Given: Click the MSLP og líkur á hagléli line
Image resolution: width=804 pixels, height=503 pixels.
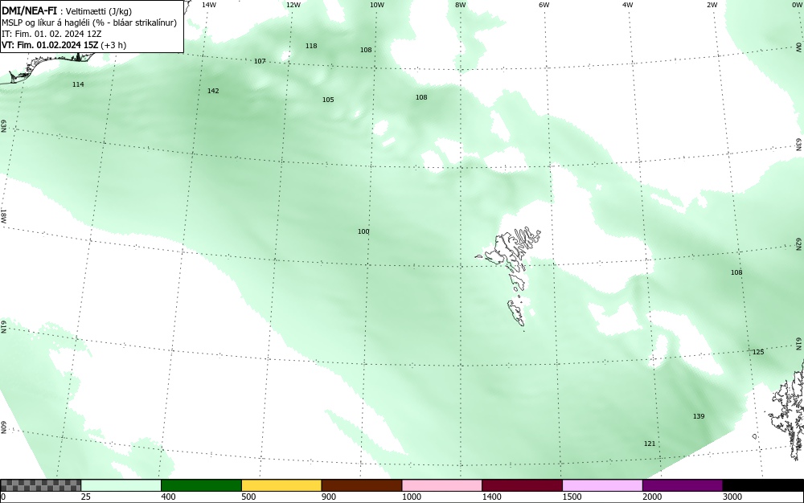Looking at the screenshot, I should [89, 22].
